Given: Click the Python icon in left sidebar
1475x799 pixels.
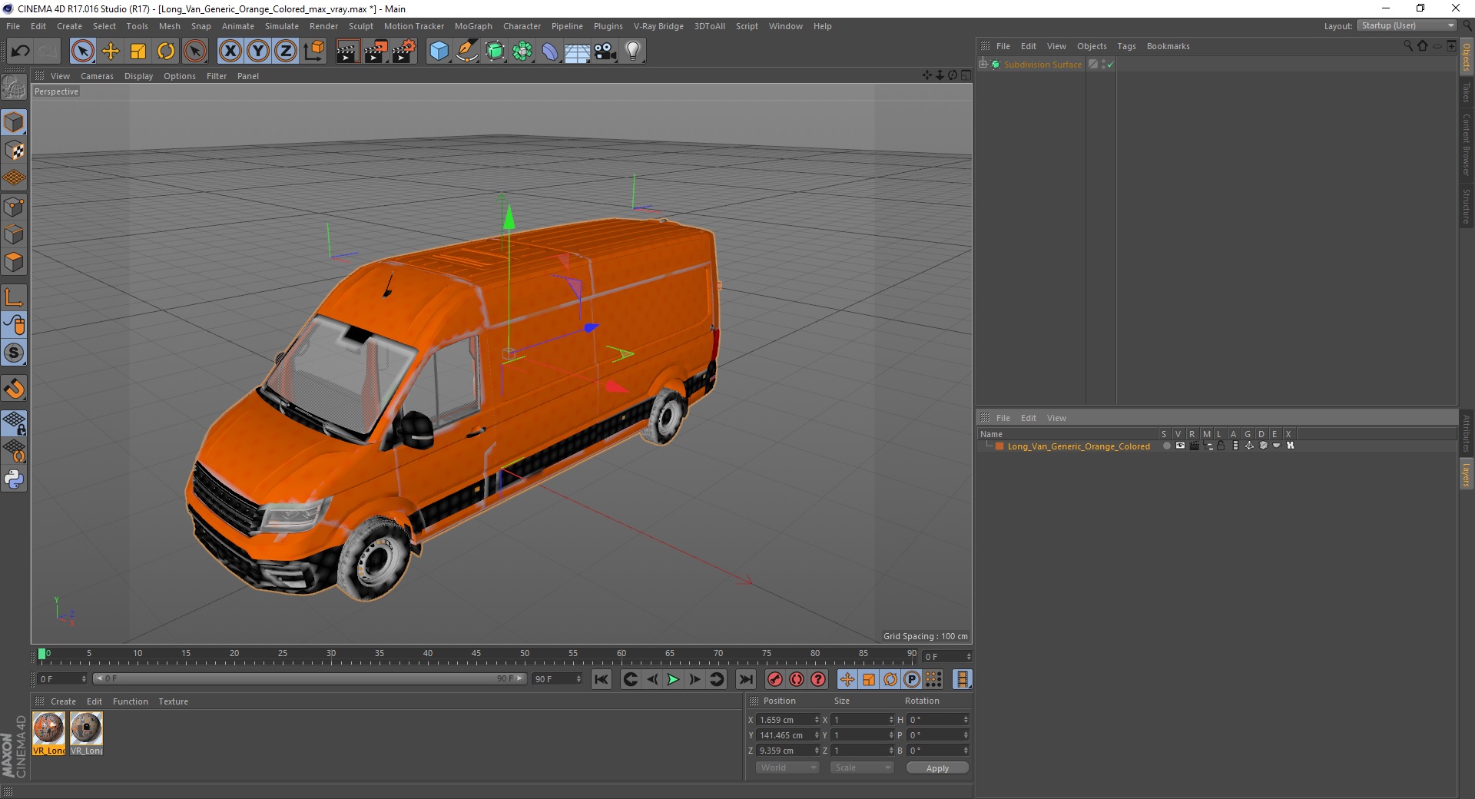Looking at the screenshot, I should coord(14,479).
